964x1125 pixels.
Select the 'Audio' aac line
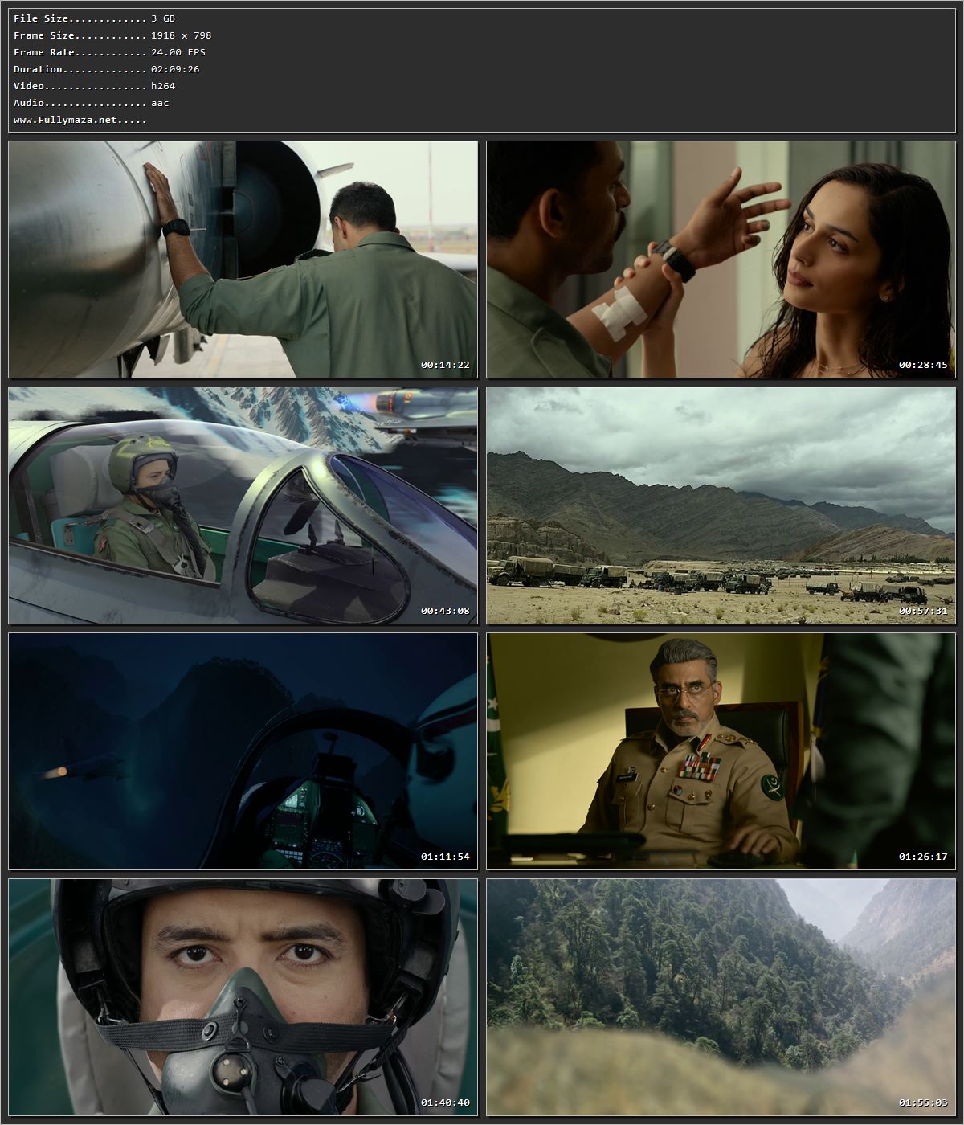pyautogui.click(x=92, y=103)
